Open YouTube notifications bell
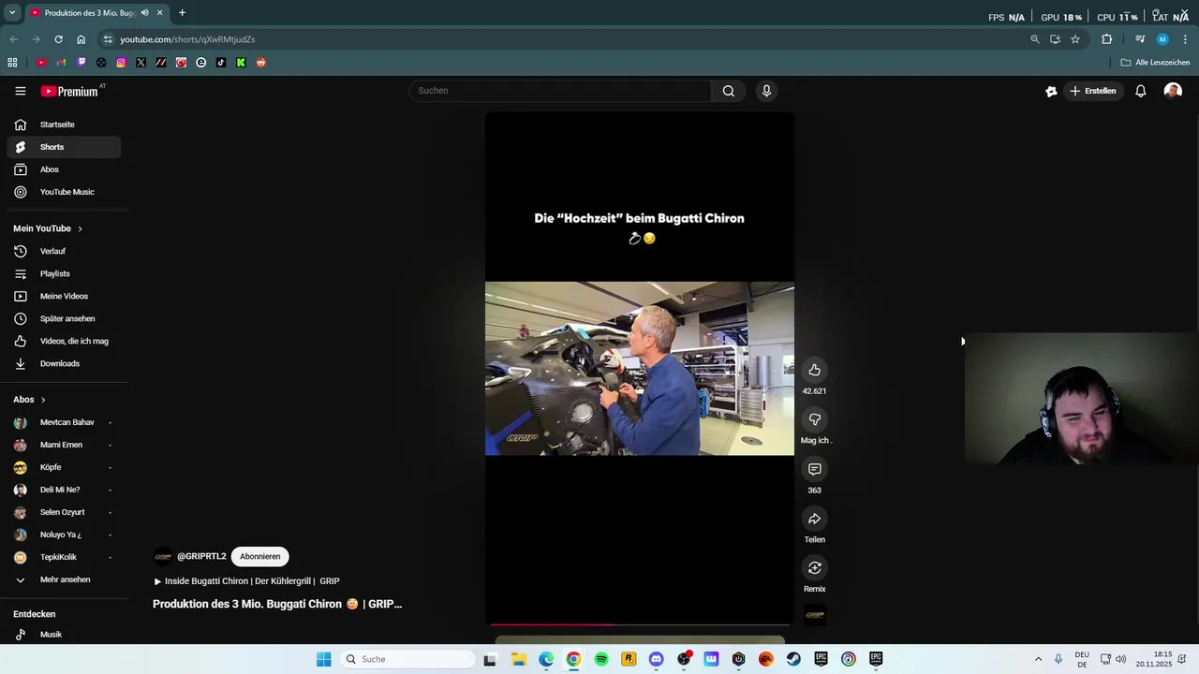 1140,91
